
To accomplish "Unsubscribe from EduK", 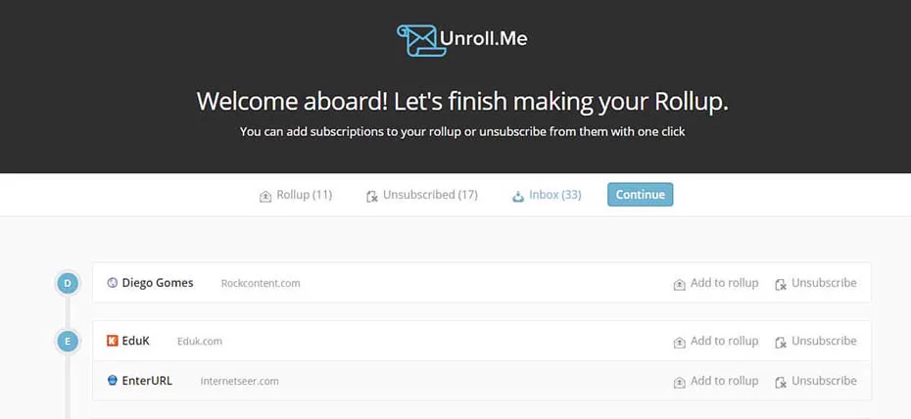I will point(816,342).
